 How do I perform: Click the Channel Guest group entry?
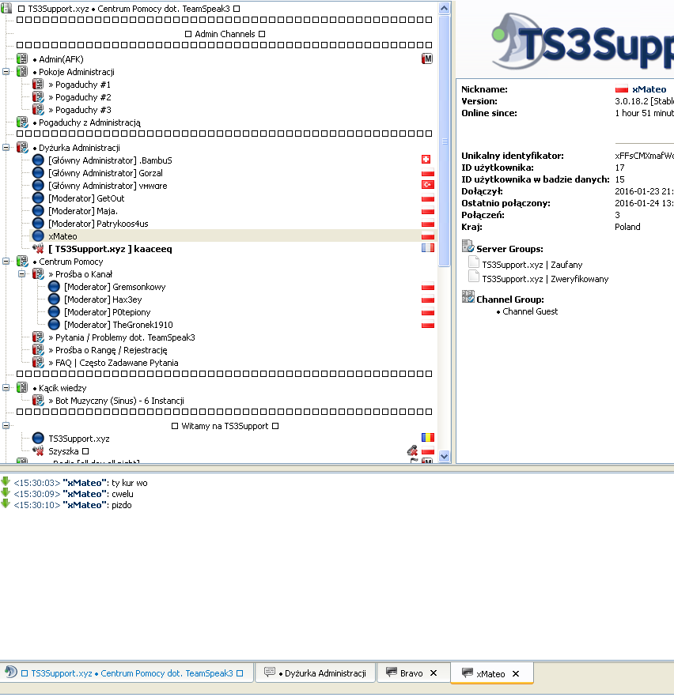tap(530, 311)
